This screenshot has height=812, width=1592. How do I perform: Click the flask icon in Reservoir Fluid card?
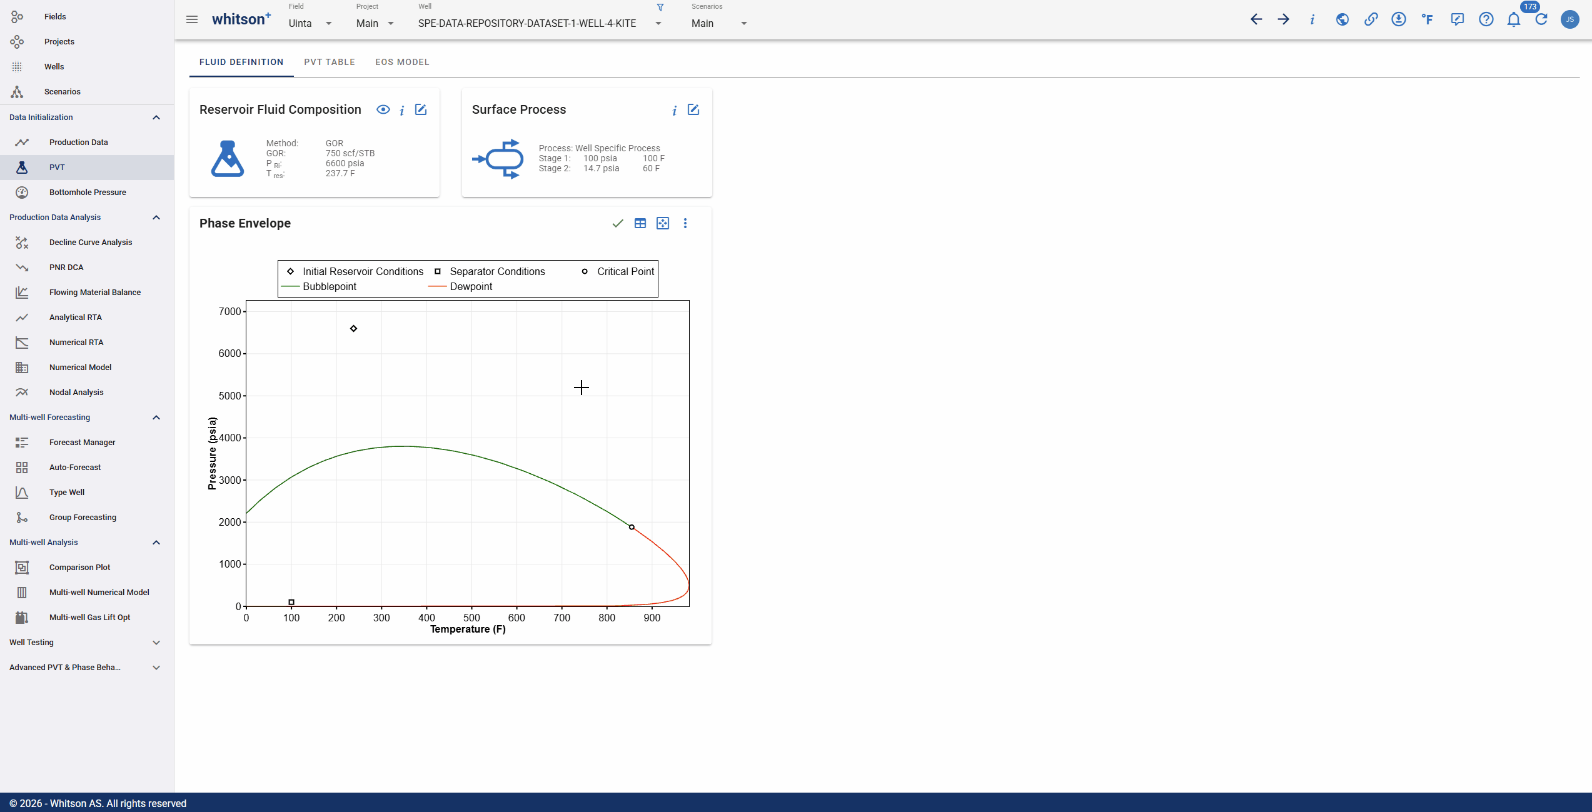(x=228, y=158)
